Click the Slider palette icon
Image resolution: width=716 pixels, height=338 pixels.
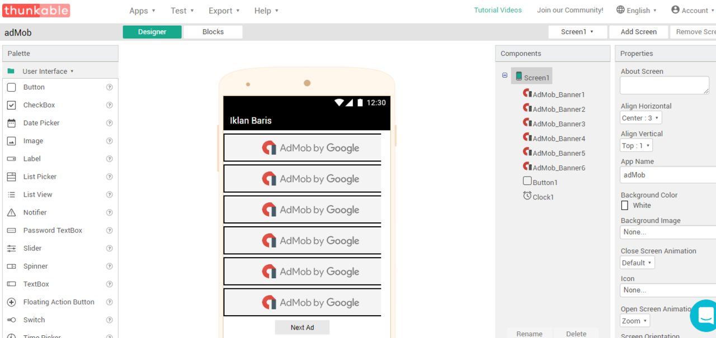tap(11, 248)
